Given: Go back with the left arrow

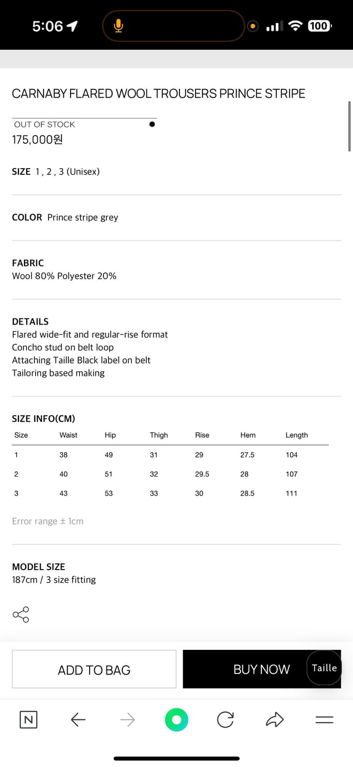Looking at the screenshot, I should (78, 720).
